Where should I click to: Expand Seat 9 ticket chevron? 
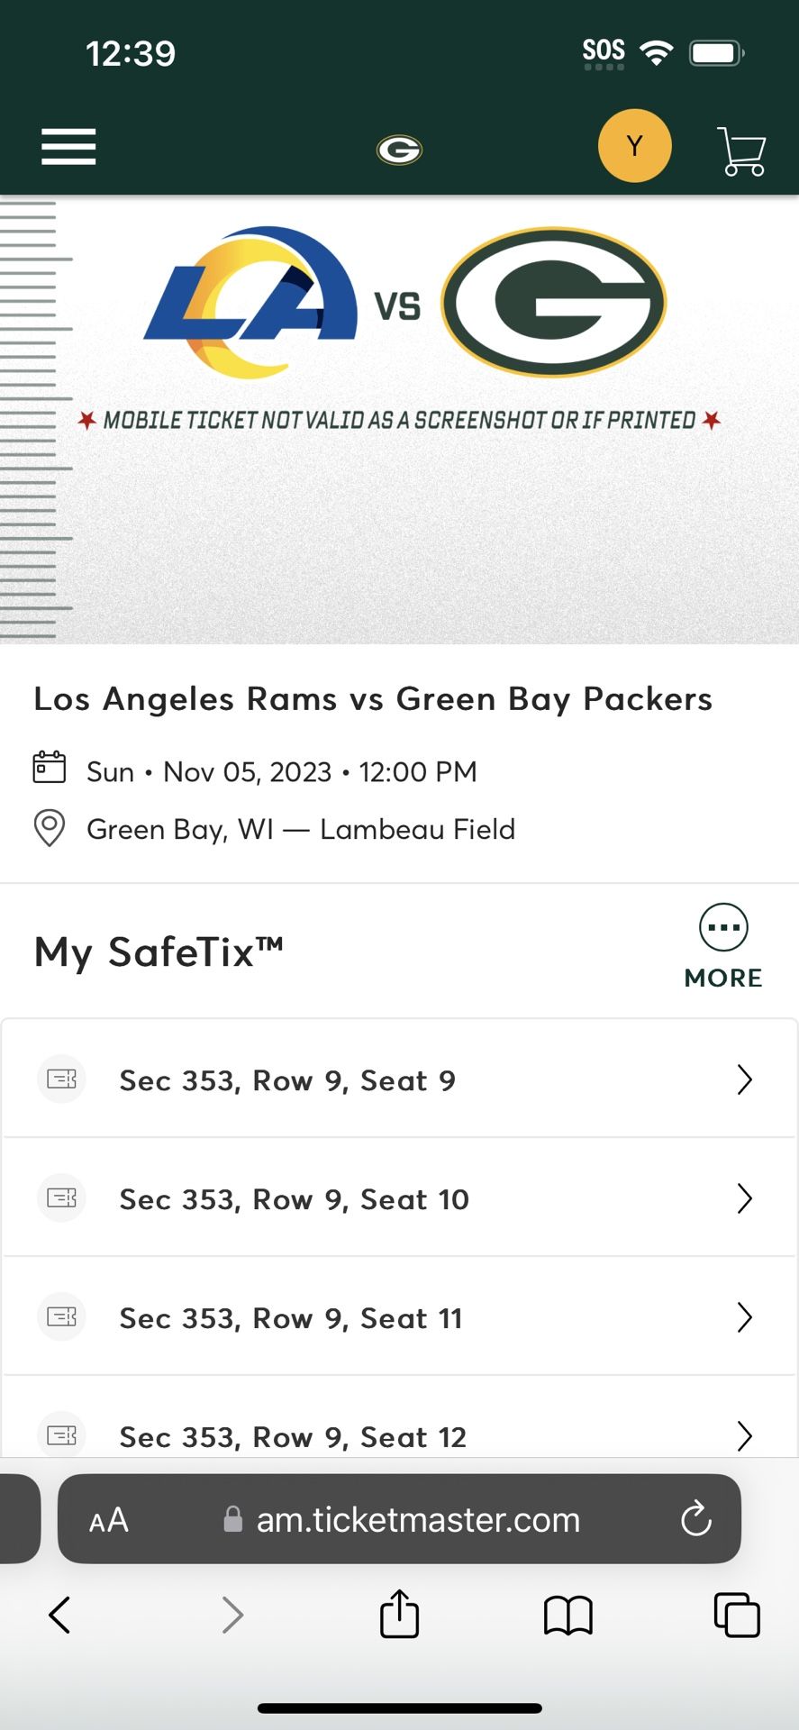[x=744, y=1079]
